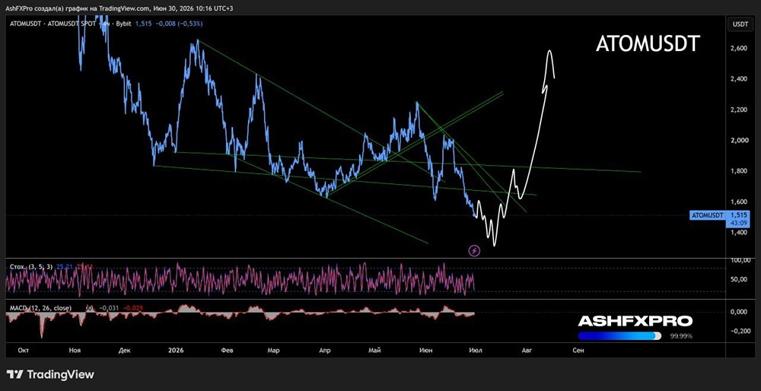Select the MACD (12, 26, close) indicator label

click(40, 308)
